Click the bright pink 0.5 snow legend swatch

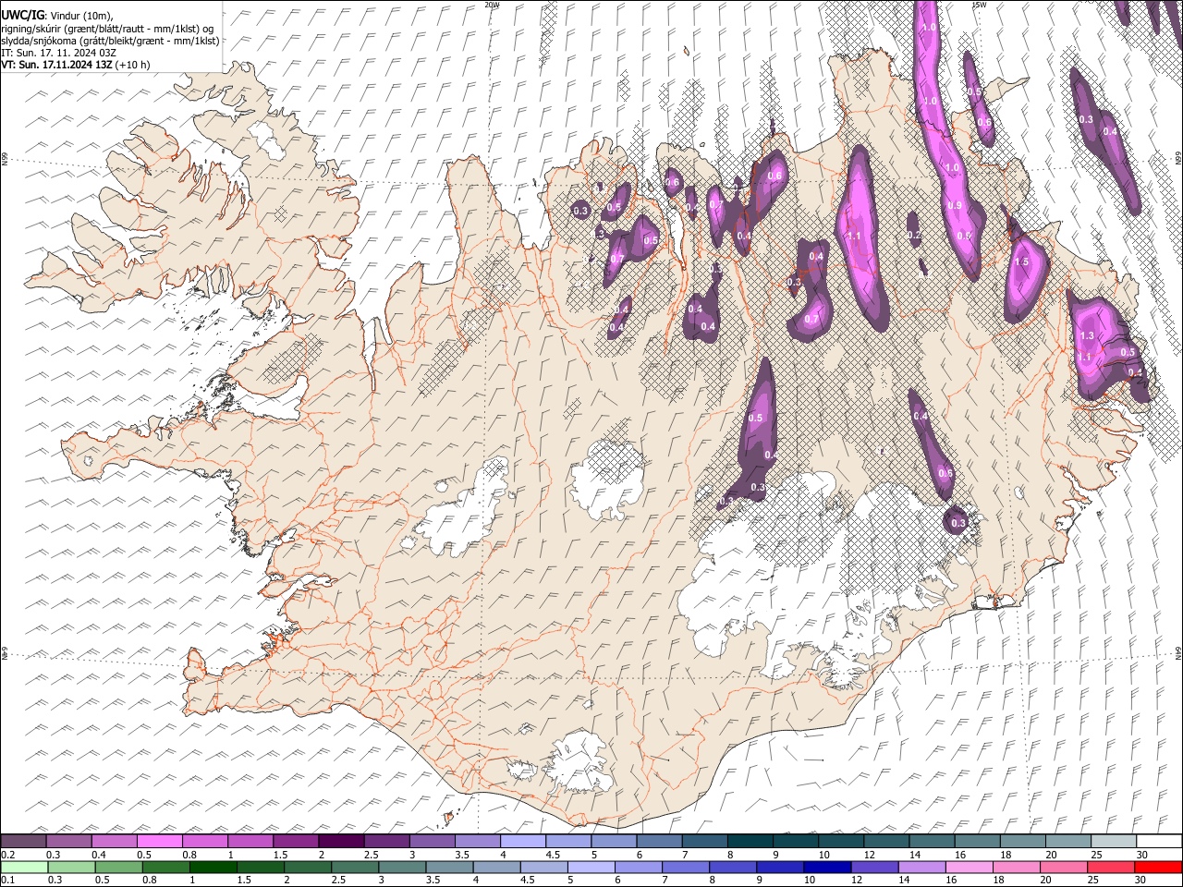pyautogui.click(x=159, y=841)
